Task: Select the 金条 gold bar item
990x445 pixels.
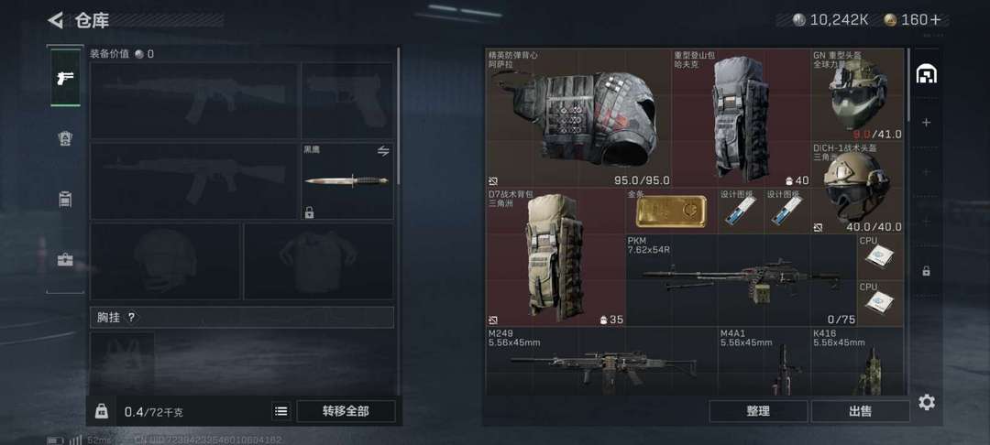Action: [x=671, y=212]
